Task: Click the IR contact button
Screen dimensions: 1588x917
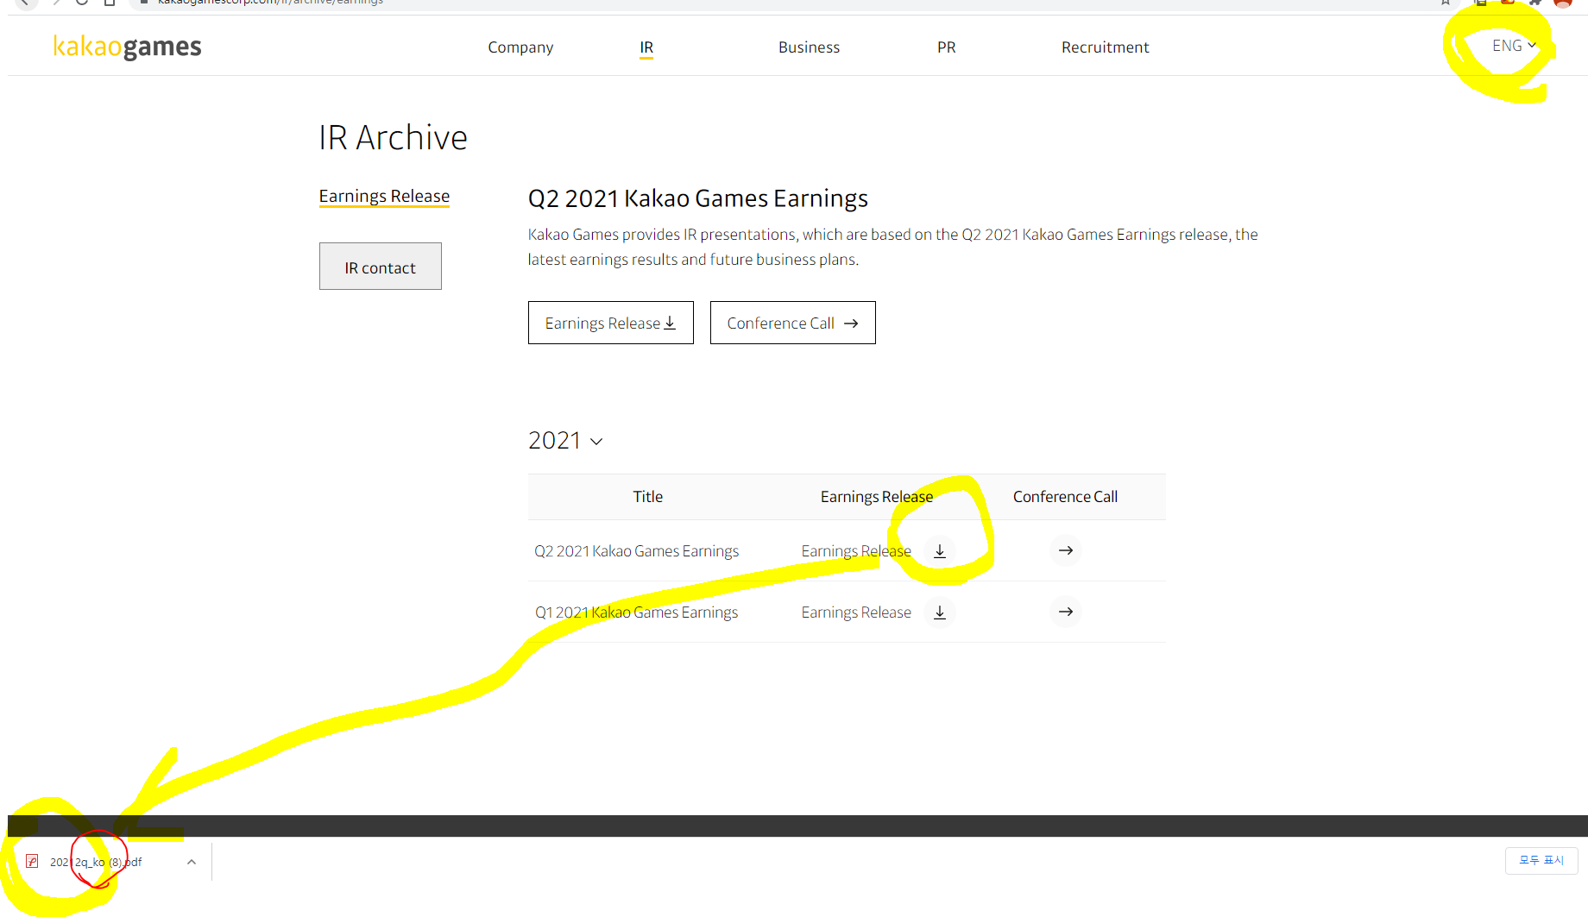Action: (x=381, y=267)
